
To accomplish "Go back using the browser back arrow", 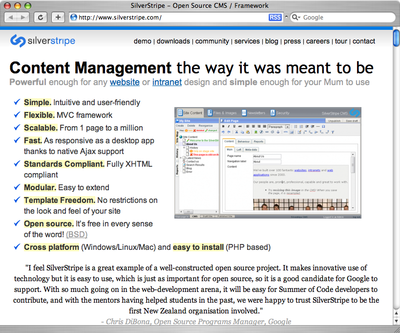I will [x=10, y=18].
